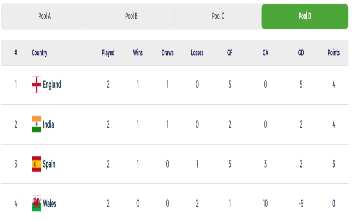Click the Points column header
Viewport: 352px width, 220px height.
click(334, 53)
